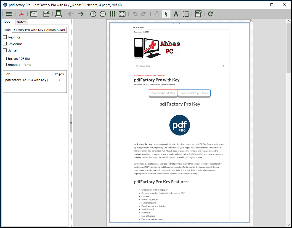Click the pdfFactory app icon in title bar

[5, 5]
